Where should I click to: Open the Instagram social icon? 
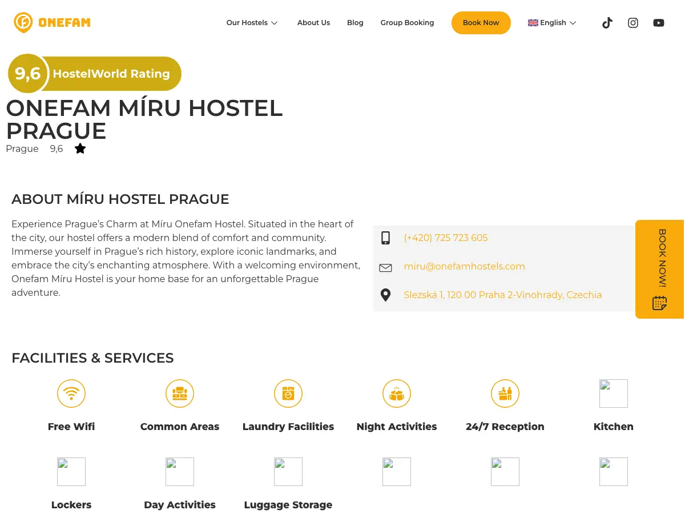click(x=633, y=23)
